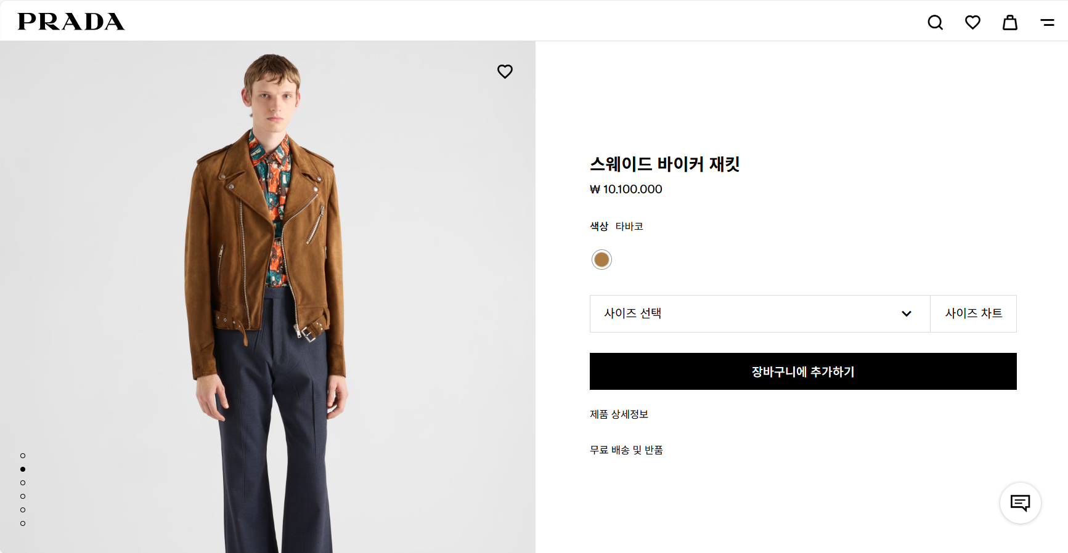
Task: Select the 타바코 color swatch
Action: click(x=601, y=260)
